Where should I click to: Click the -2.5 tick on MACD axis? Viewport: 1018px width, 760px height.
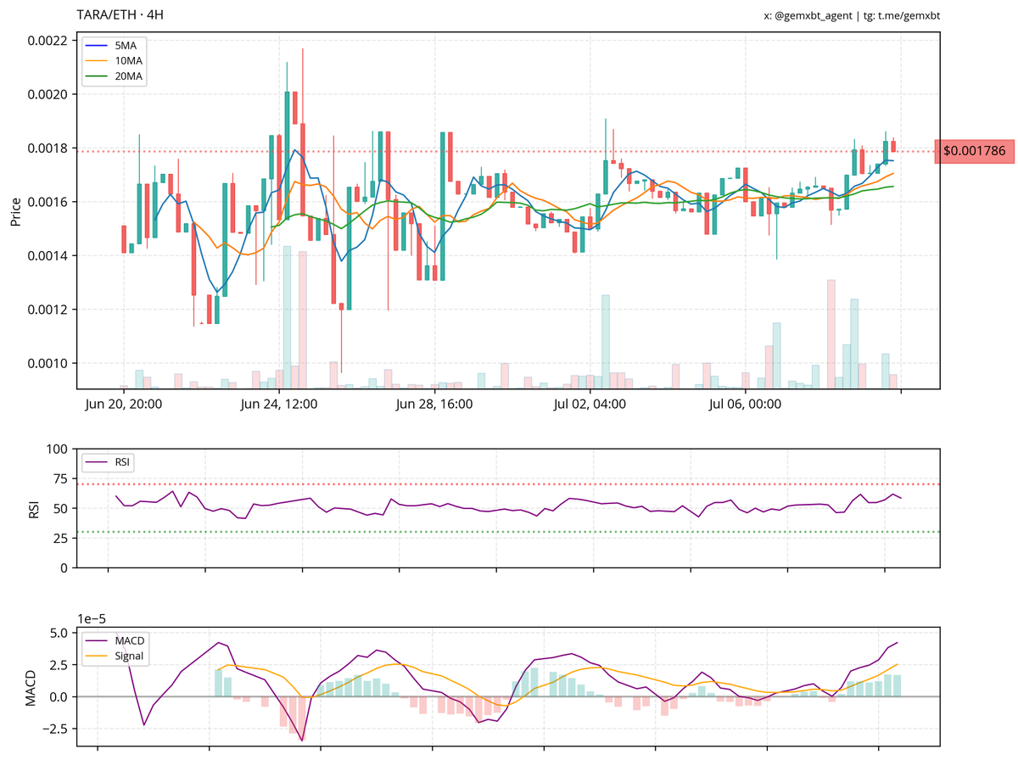point(56,729)
